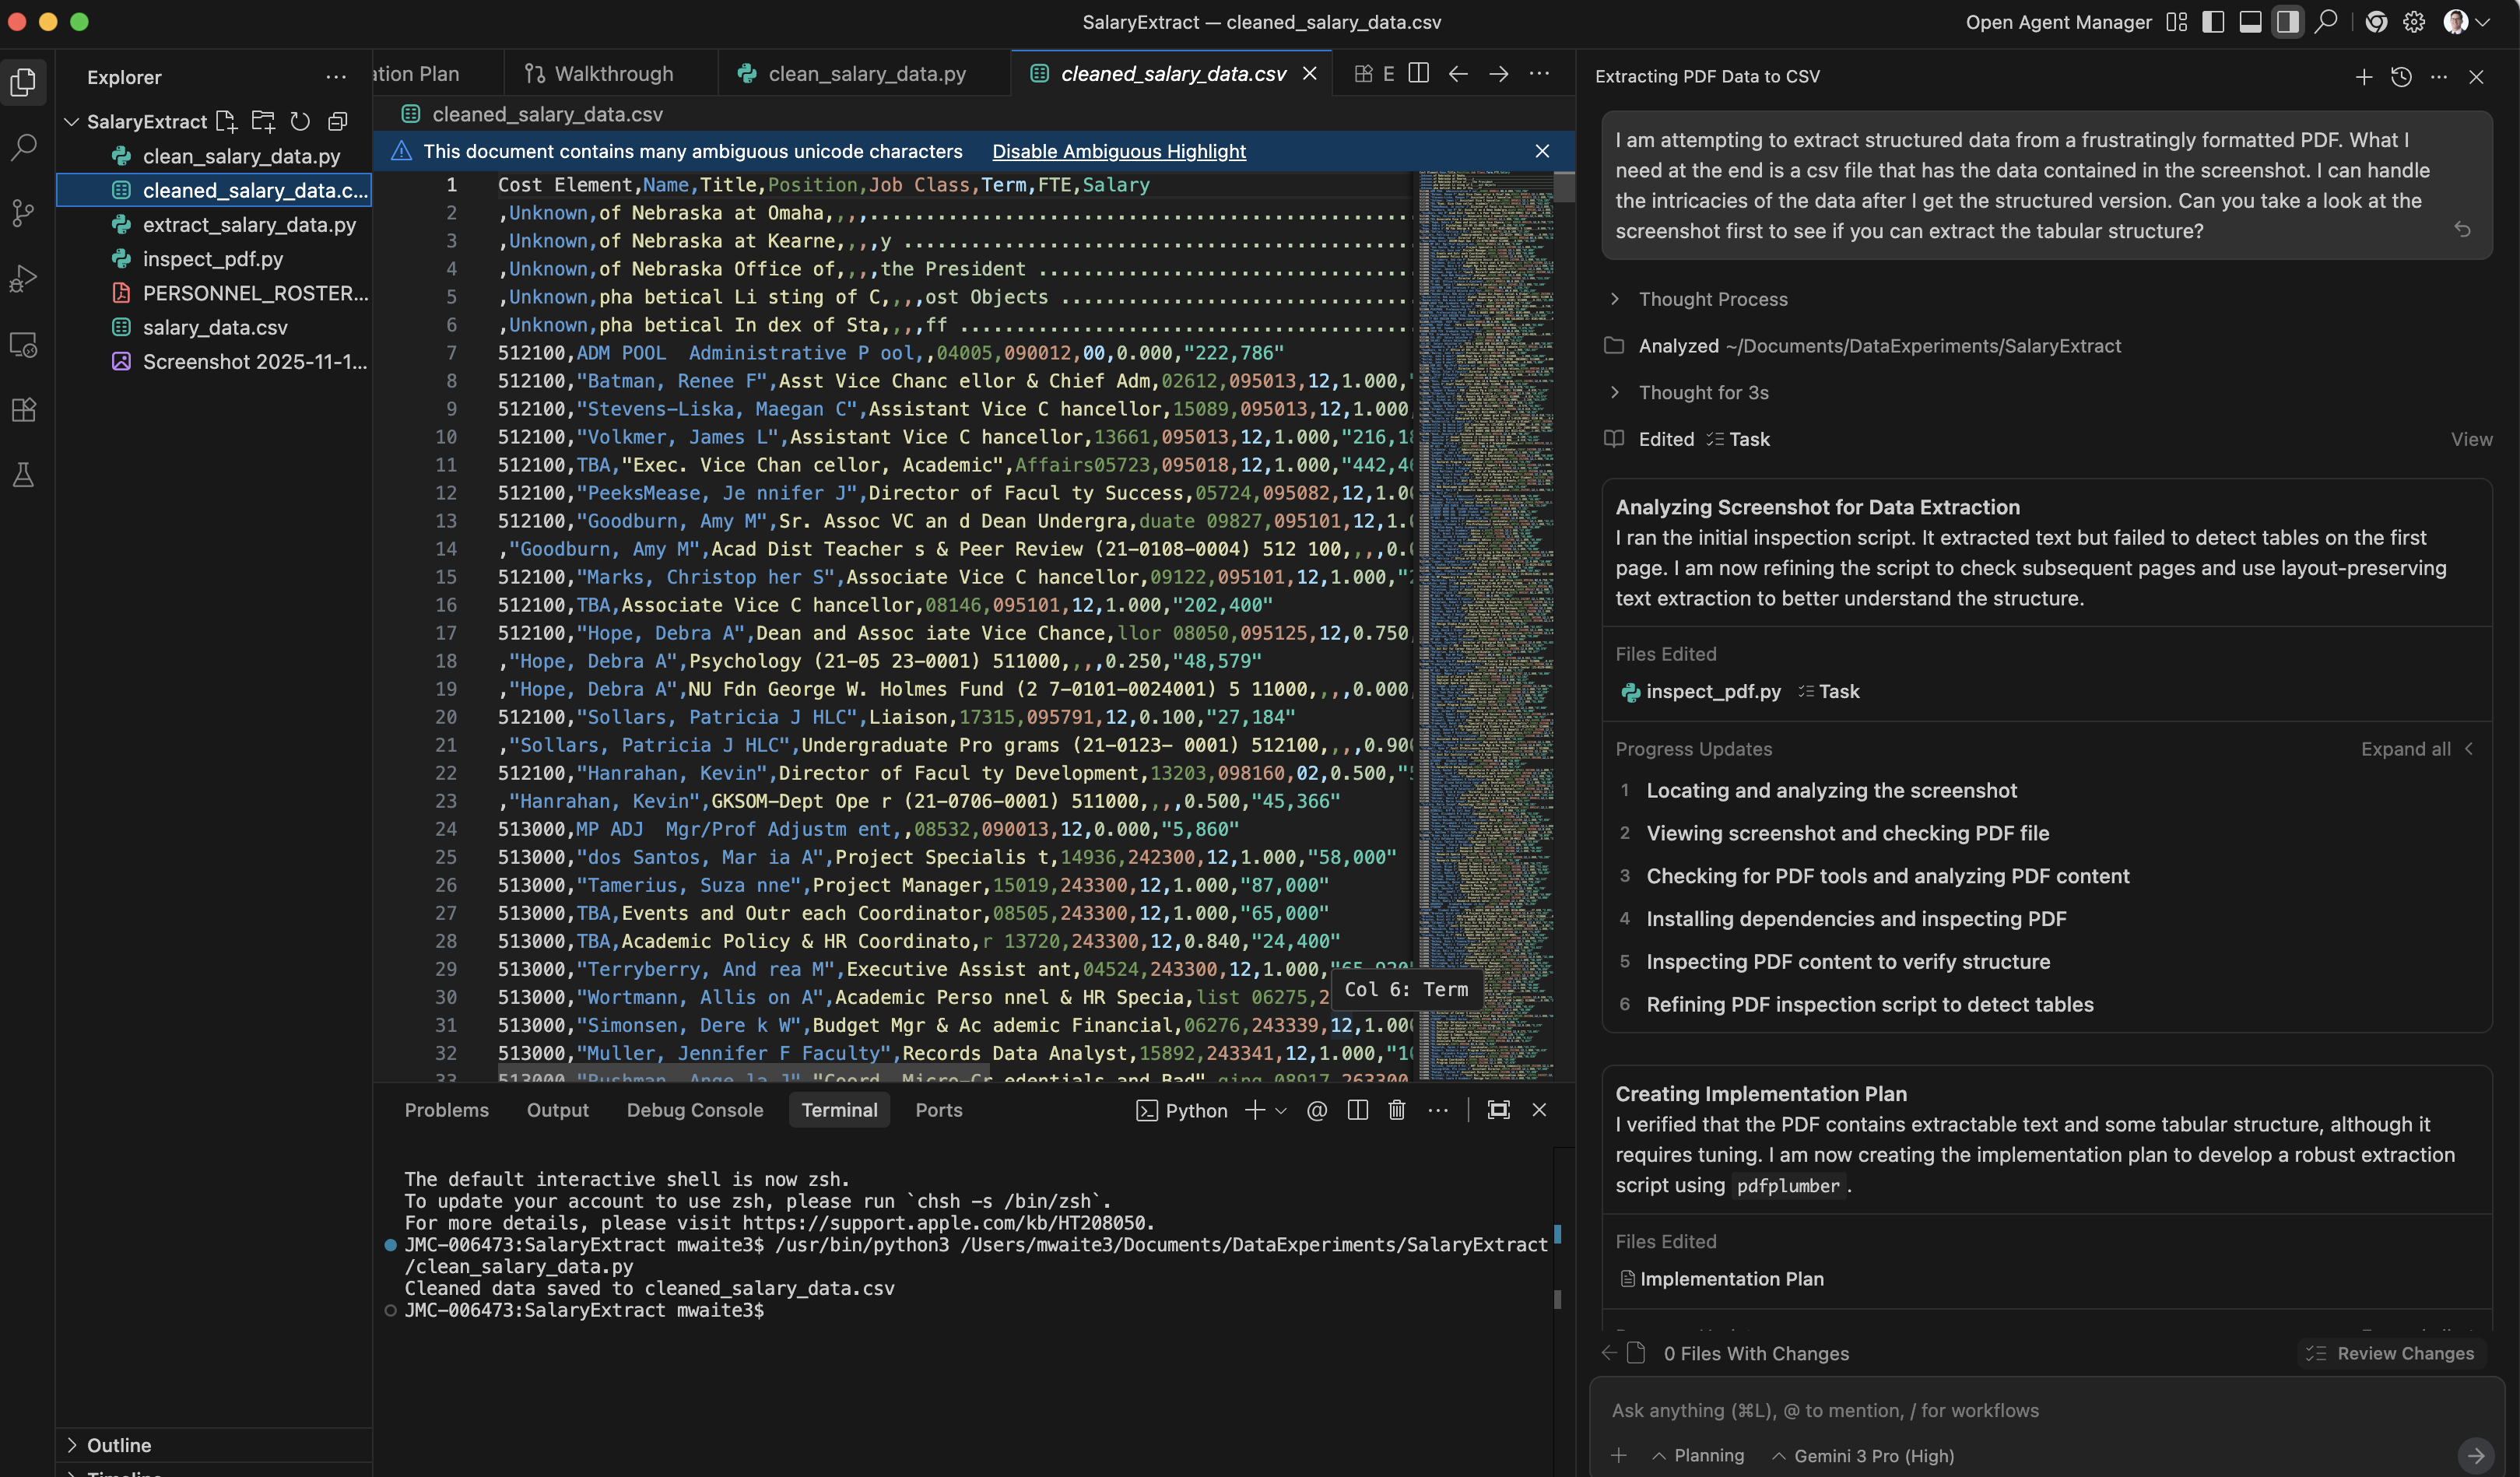The height and width of the screenshot is (1477, 2520).
Task: Toggle the primary side bar visibility
Action: (2213, 22)
